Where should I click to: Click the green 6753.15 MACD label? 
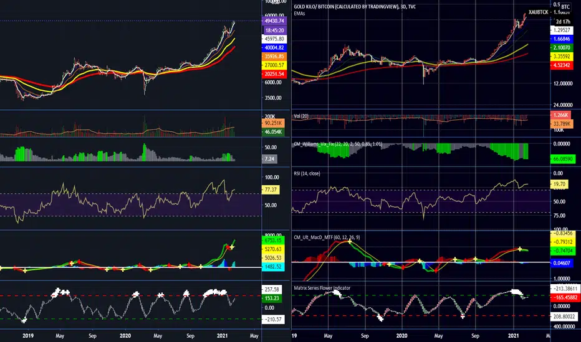[x=274, y=240]
